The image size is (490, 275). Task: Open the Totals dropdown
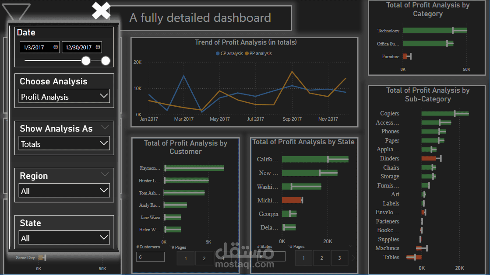click(x=64, y=143)
